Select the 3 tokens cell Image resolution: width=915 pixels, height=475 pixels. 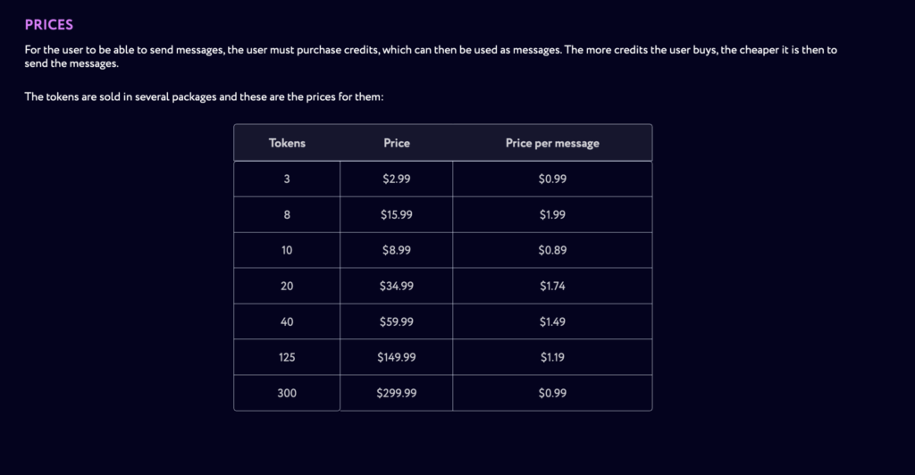287,179
